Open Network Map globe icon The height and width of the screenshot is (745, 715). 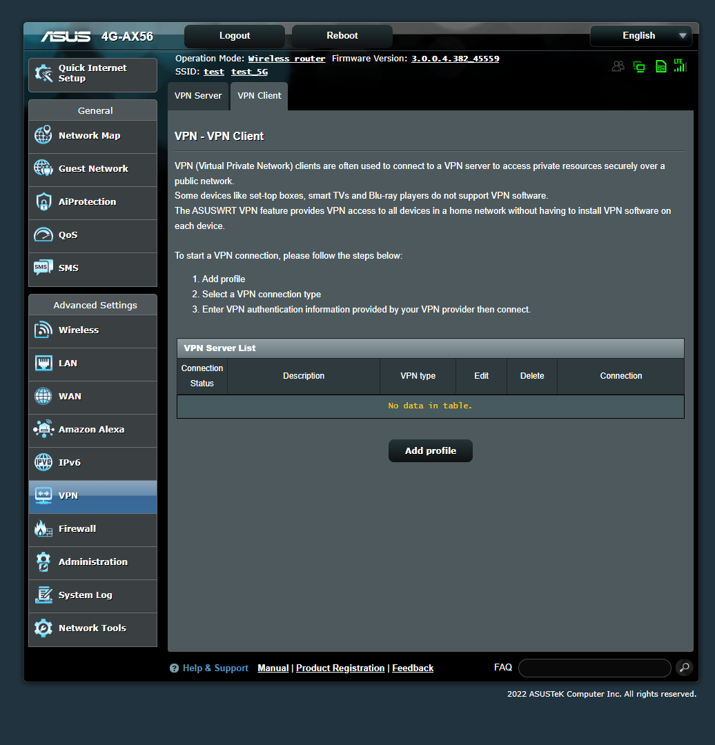point(43,135)
